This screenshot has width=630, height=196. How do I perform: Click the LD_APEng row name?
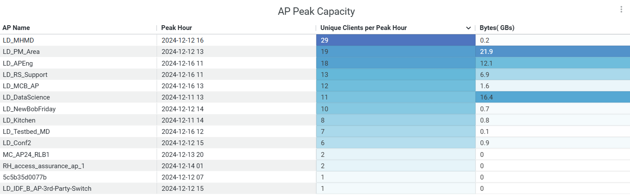tap(19, 63)
